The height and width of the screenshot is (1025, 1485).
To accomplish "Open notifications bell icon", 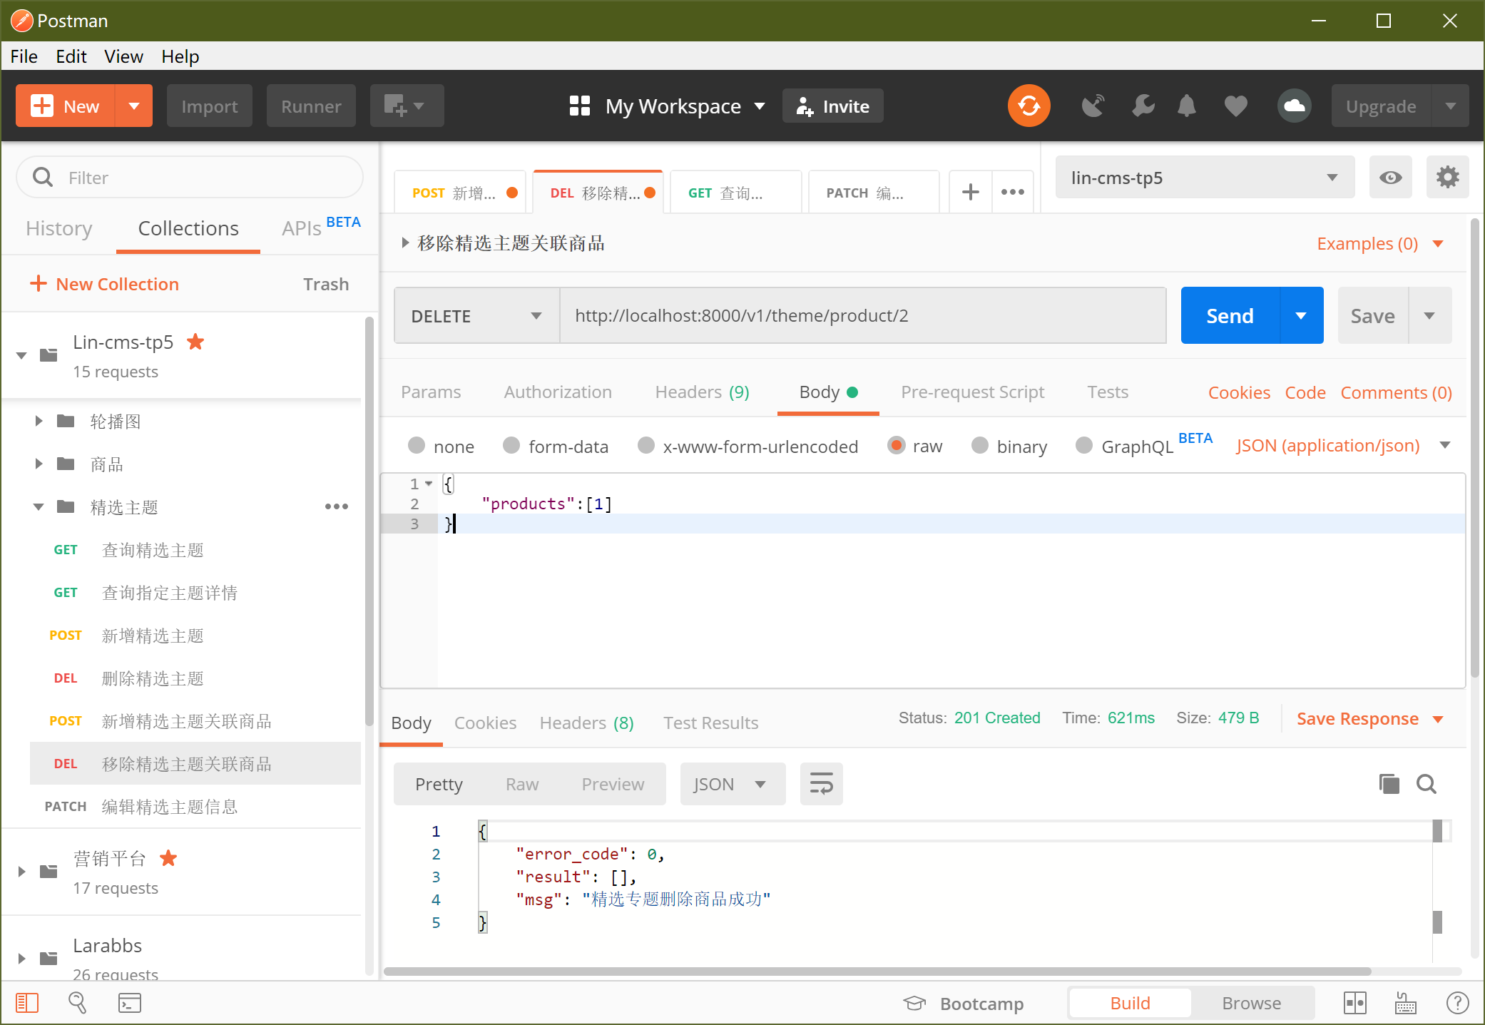I will pyautogui.click(x=1187, y=106).
